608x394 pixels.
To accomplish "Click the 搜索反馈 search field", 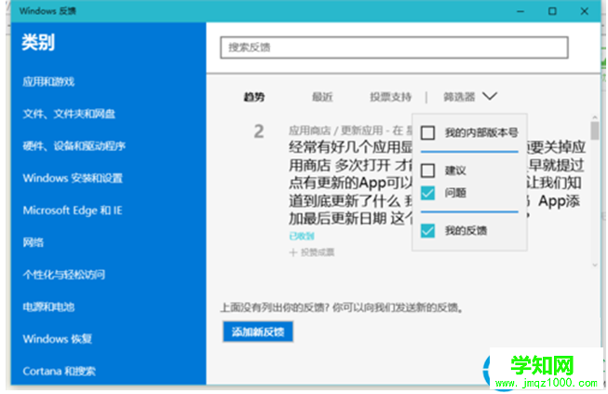I will 395,48.
